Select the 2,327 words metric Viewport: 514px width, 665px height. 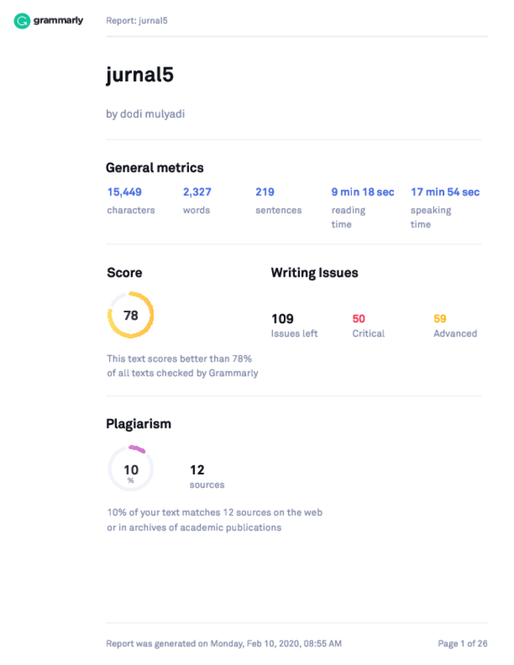(197, 192)
